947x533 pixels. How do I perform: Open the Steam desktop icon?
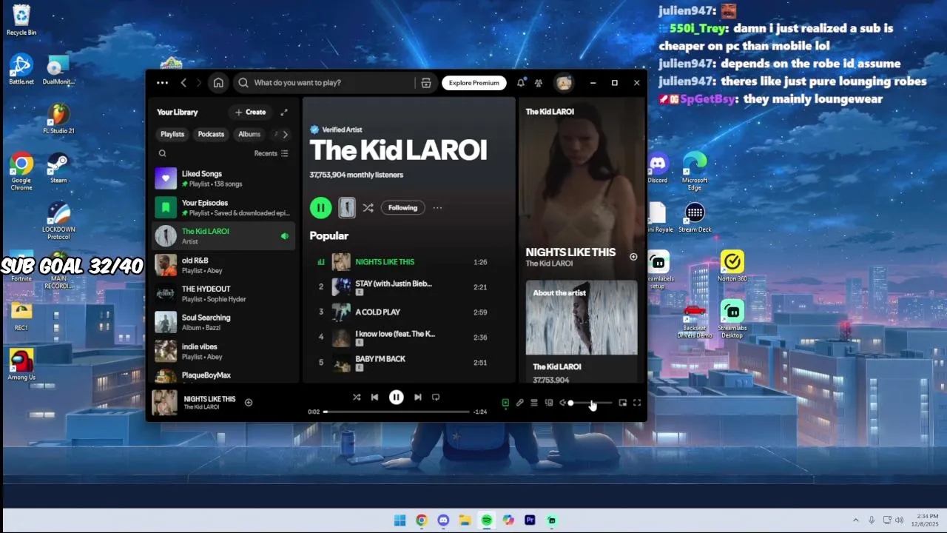(x=58, y=168)
